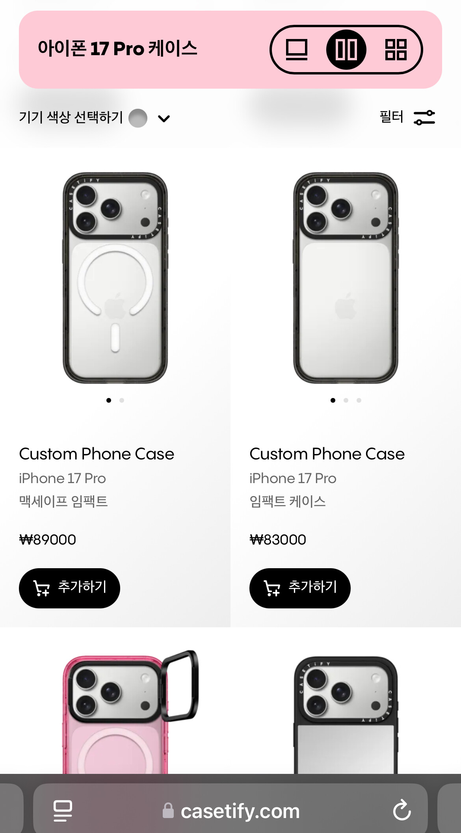461x833 pixels.
Task: Open the 맥세이프 임팩트 Custom Phone Case title
Action: 97,454
